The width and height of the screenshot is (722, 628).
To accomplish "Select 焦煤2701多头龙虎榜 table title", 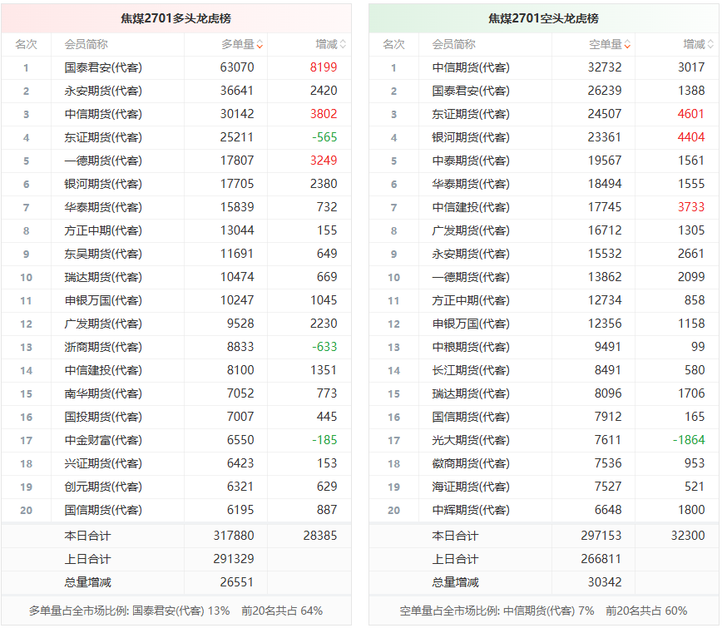I will (x=176, y=18).
